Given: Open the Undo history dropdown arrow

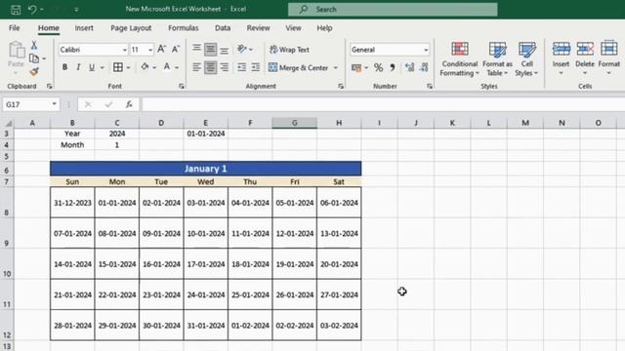Looking at the screenshot, I should click(42, 10).
